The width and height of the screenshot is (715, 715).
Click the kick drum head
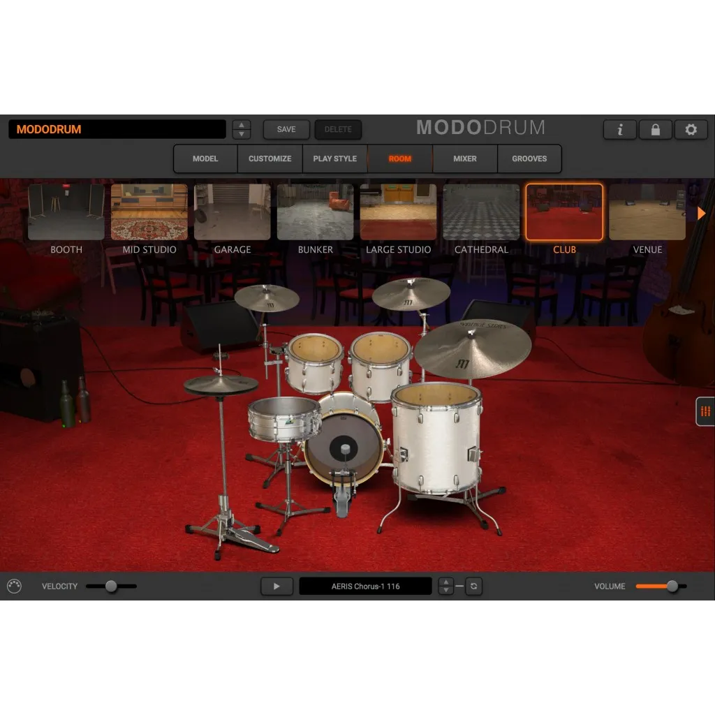[x=344, y=448]
